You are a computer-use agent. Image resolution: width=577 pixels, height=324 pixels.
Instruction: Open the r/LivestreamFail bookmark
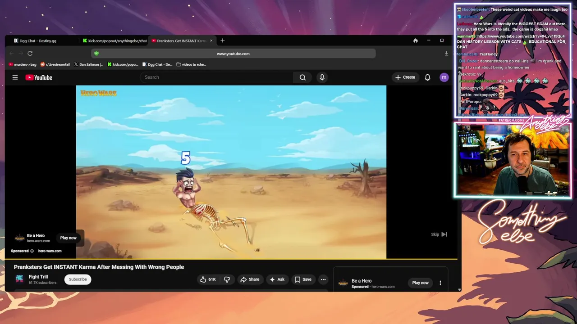pos(55,64)
